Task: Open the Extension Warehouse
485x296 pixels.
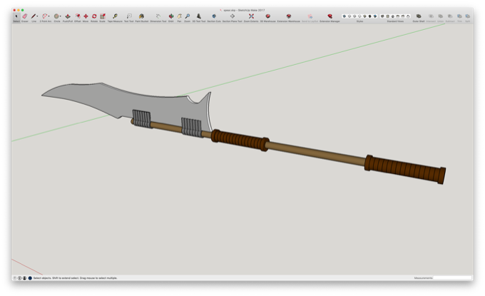Action: [x=289, y=16]
